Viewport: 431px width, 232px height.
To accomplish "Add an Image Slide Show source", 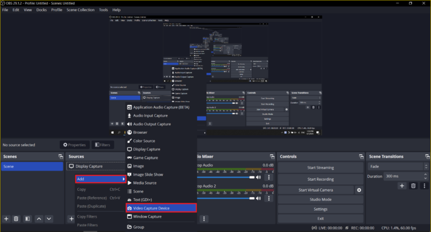I will (161, 175).
